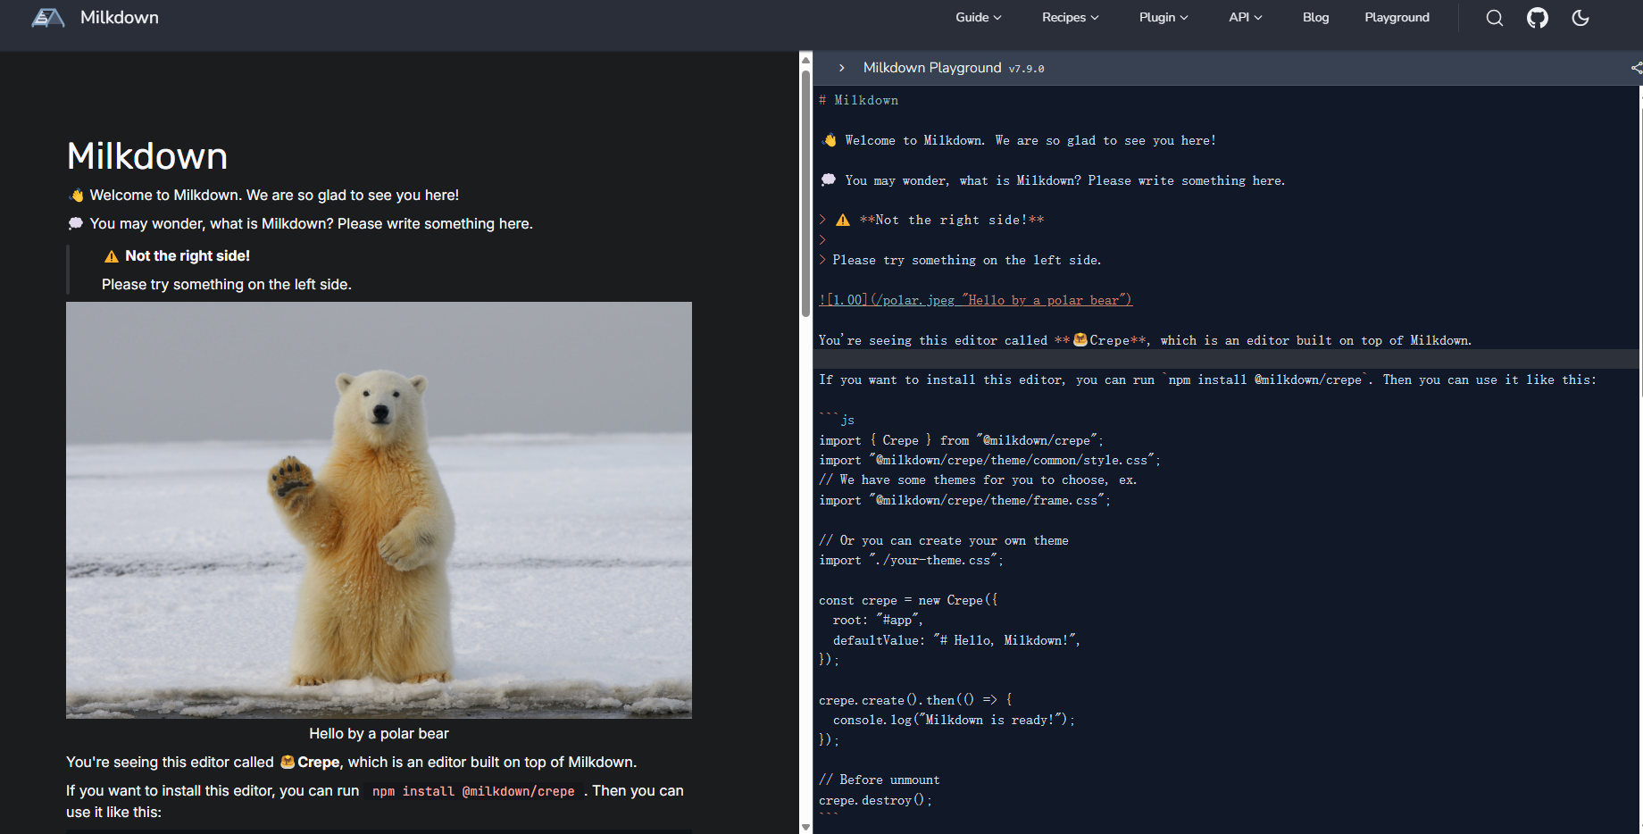This screenshot has height=834, width=1643.
Task: Click the 'console.log' line in source
Action: pos(954,720)
